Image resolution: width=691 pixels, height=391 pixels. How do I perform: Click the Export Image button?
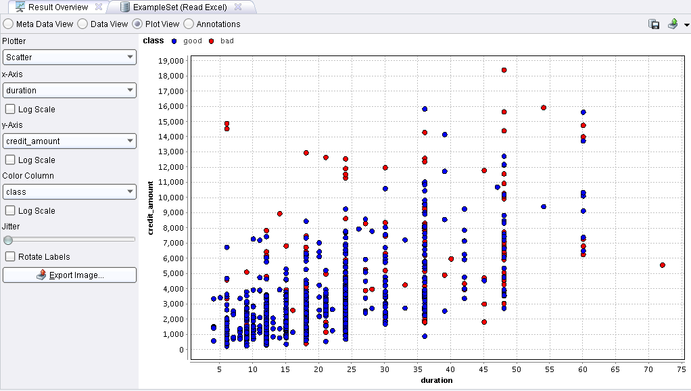[70, 275]
